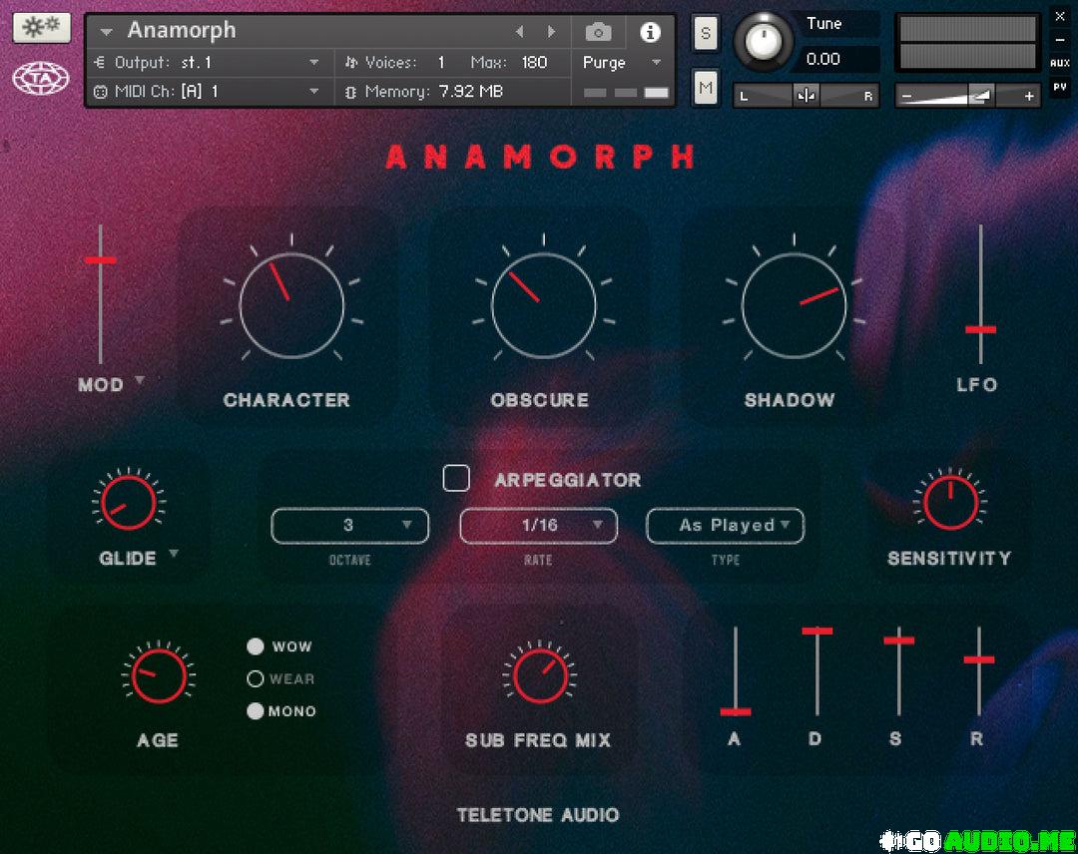Click the Sub Freq Mix knob
Viewport: 1078px width, 854px height.
point(540,676)
